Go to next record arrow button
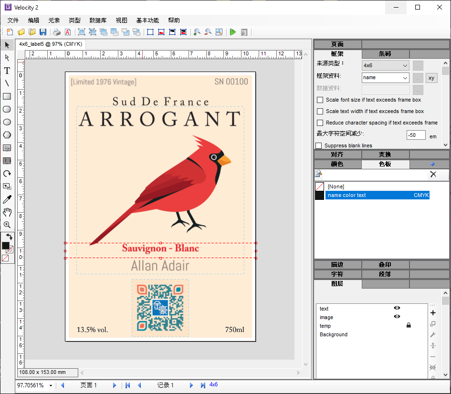 point(191,385)
